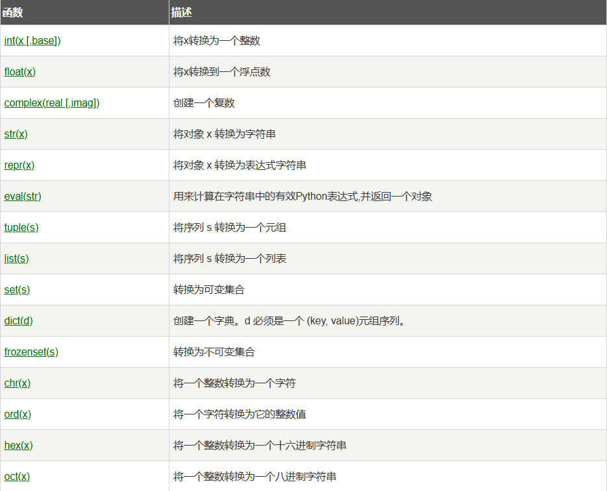Click the 描述 column header

[182, 12]
